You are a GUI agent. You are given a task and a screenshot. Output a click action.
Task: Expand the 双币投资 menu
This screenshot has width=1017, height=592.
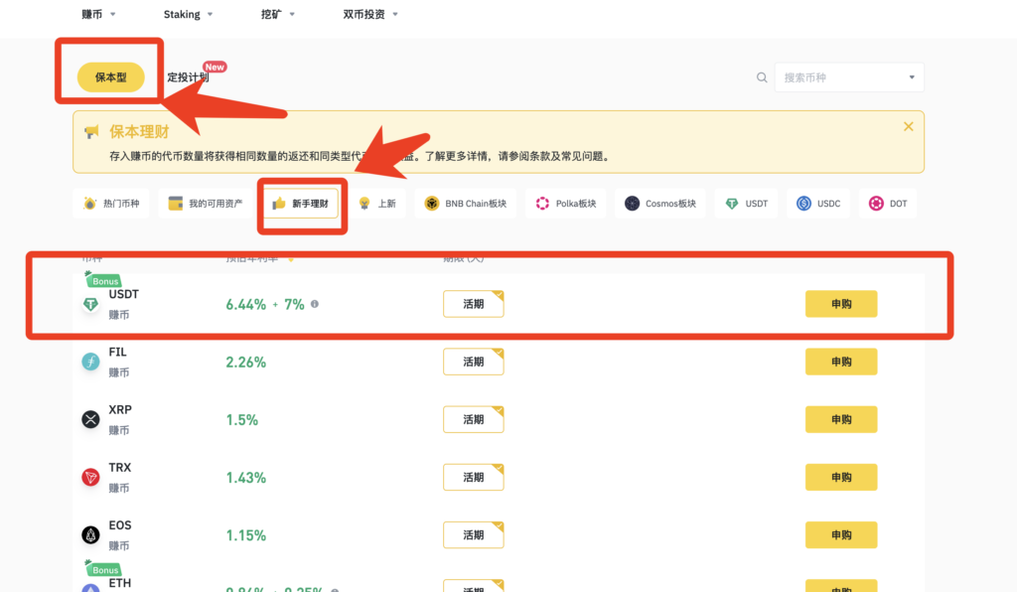[x=370, y=14]
